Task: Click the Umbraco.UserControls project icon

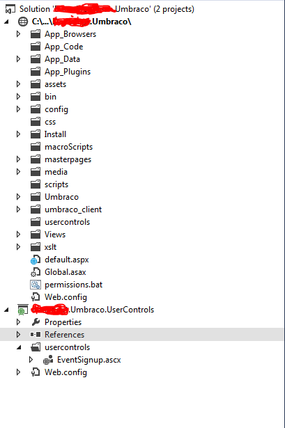Action: click(x=23, y=310)
